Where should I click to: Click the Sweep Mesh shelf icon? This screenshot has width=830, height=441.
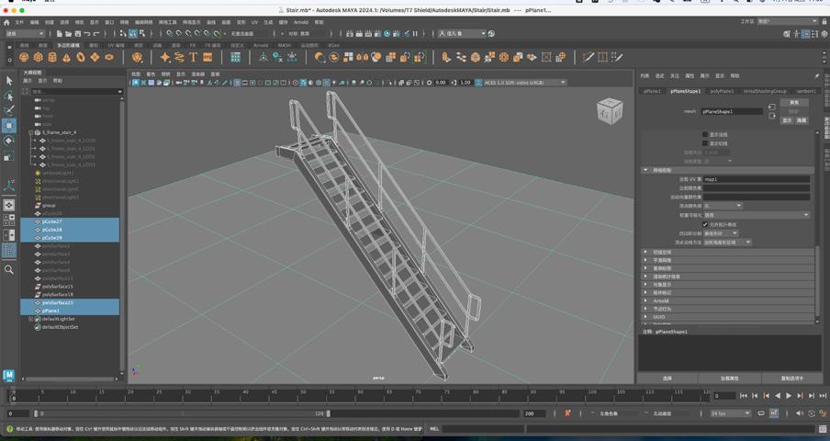[179, 57]
